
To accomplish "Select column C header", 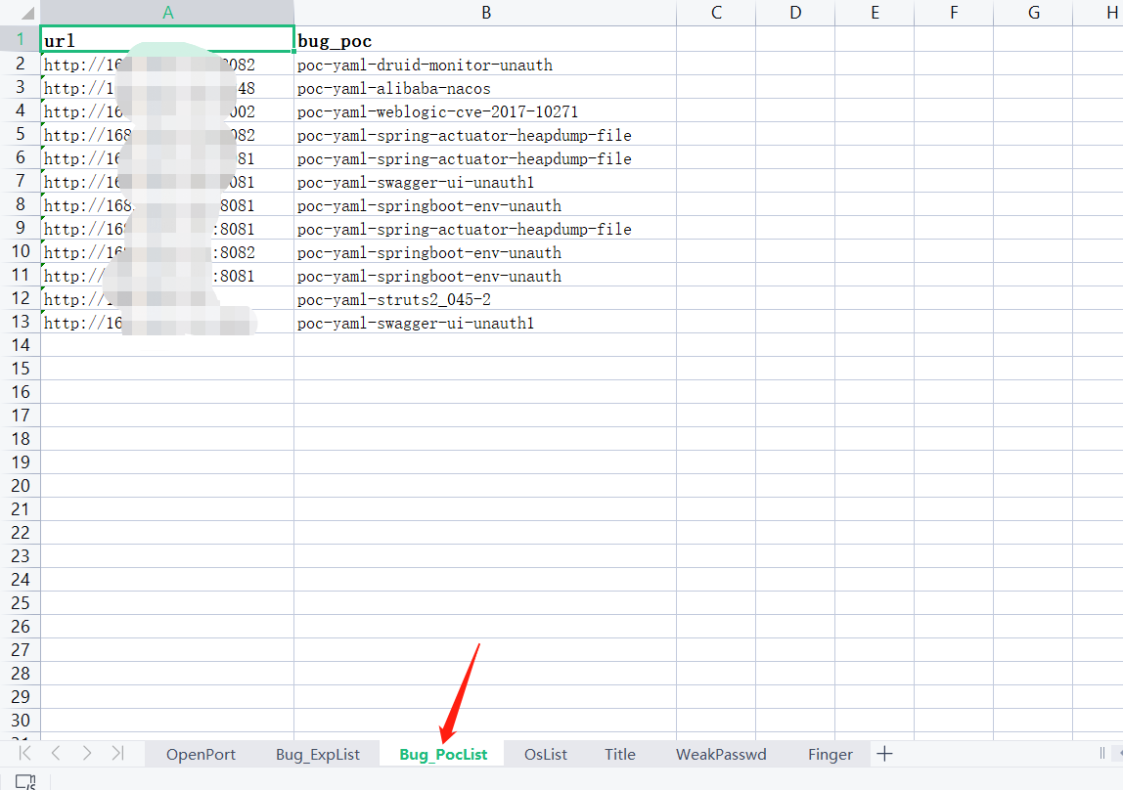I will tap(716, 13).
